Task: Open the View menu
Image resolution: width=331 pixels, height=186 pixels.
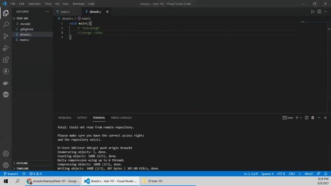Action: tap(48, 4)
